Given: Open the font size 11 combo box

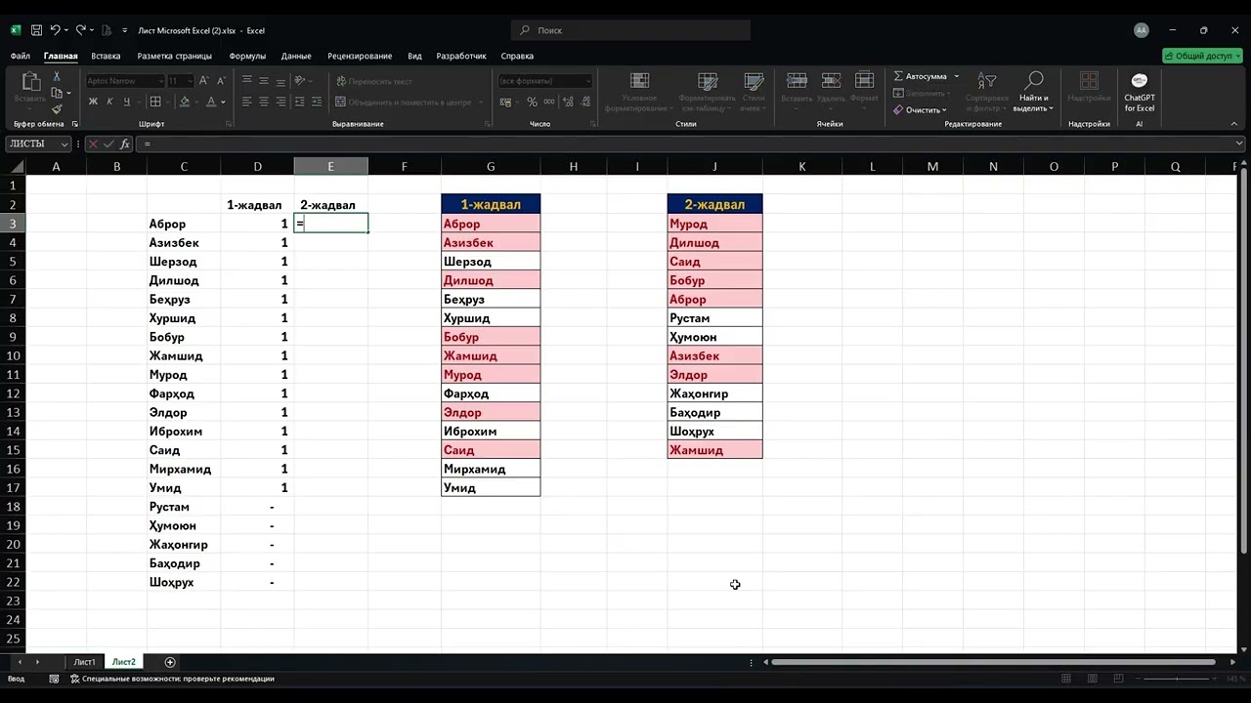Looking at the screenshot, I should 181,81.
